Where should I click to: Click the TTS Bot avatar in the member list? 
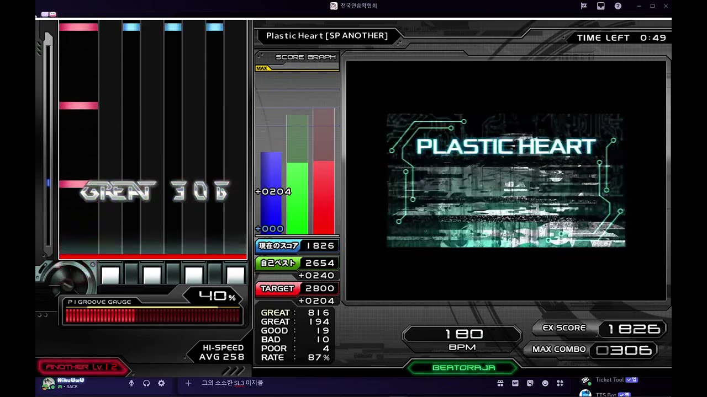(585, 394)
